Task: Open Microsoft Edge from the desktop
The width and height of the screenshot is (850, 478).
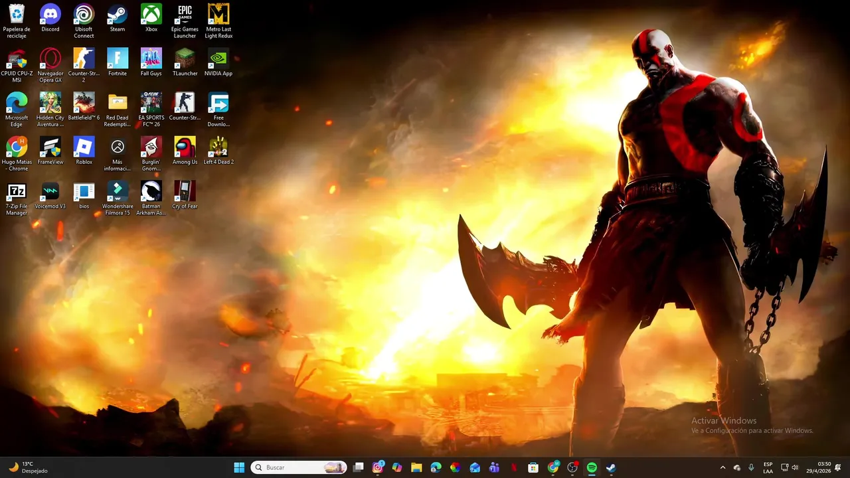Action: 17,110
